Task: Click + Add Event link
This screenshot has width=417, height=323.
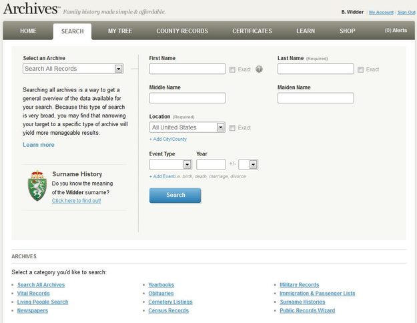Action: (163, 176)
